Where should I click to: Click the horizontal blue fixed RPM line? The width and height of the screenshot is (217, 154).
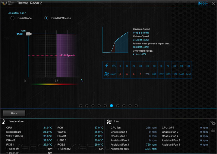click(x=54, y=34)
